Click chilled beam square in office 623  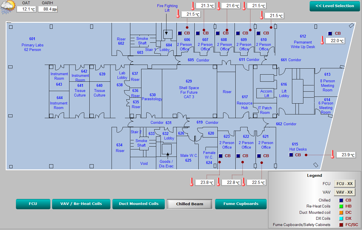221,156
